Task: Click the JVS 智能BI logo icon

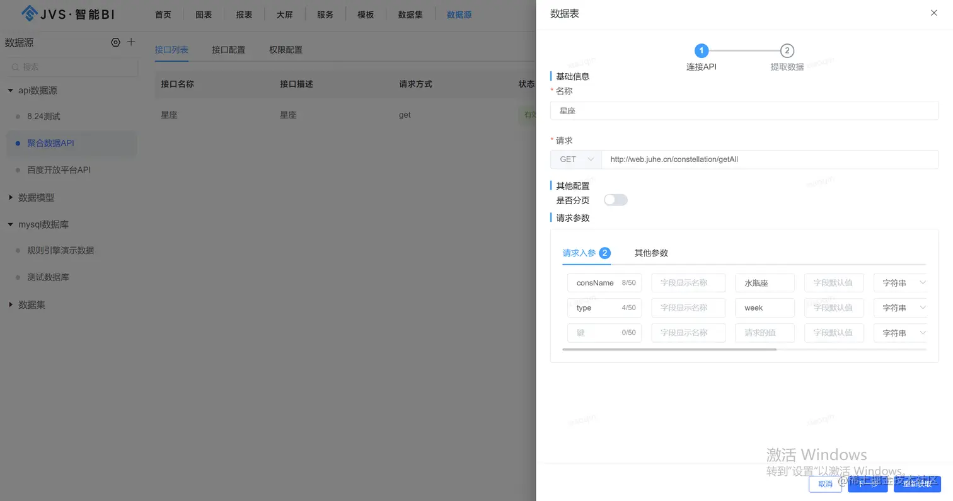Action: (x=29, y=13)
